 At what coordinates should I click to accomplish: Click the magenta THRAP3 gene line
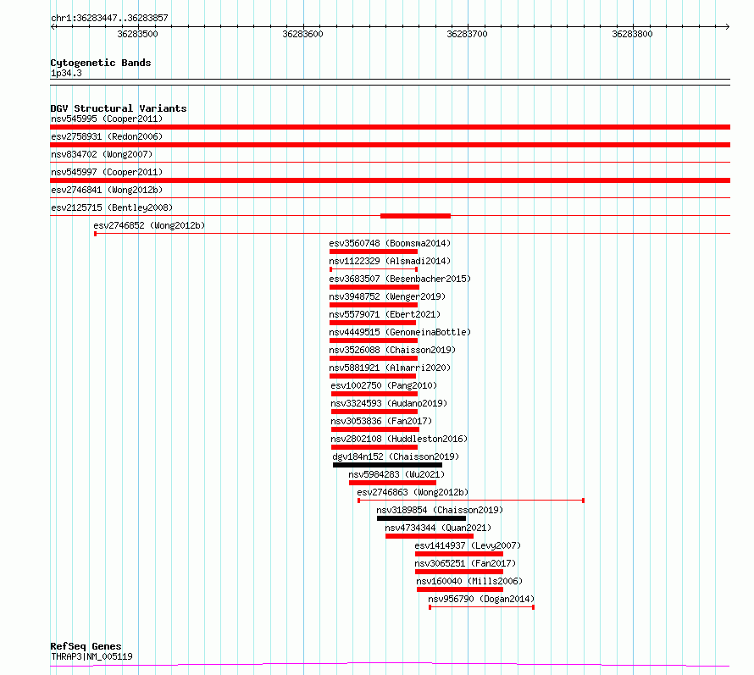[x=390, y=665]
